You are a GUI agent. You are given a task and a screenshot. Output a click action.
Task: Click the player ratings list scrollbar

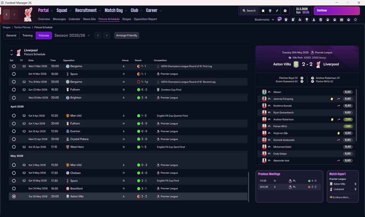pyautogui.click(x=356, y=115)
